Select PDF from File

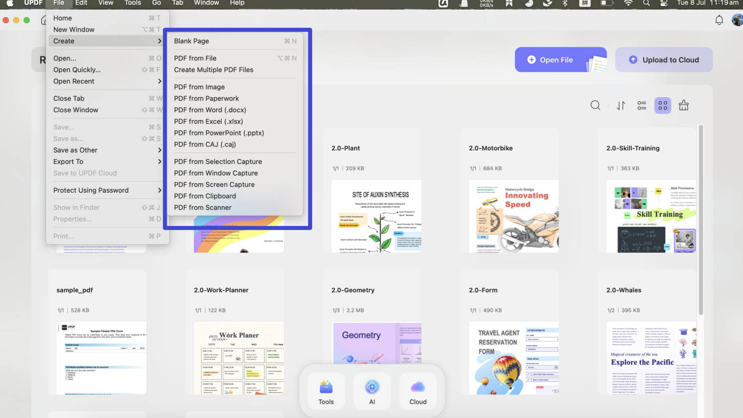point(235,58)
